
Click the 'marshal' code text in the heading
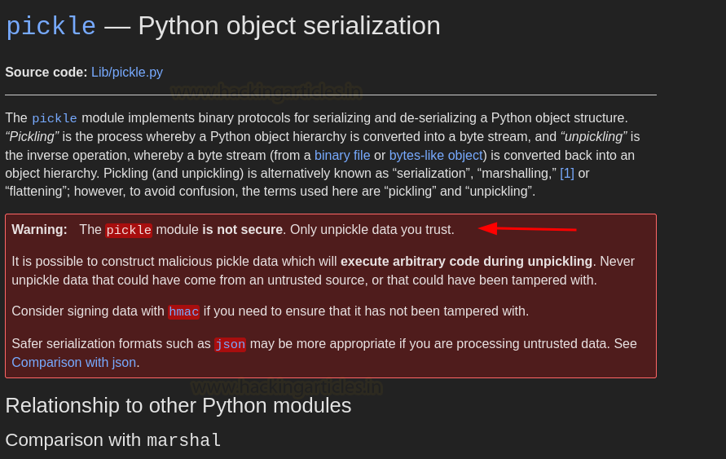pos(183,441)
